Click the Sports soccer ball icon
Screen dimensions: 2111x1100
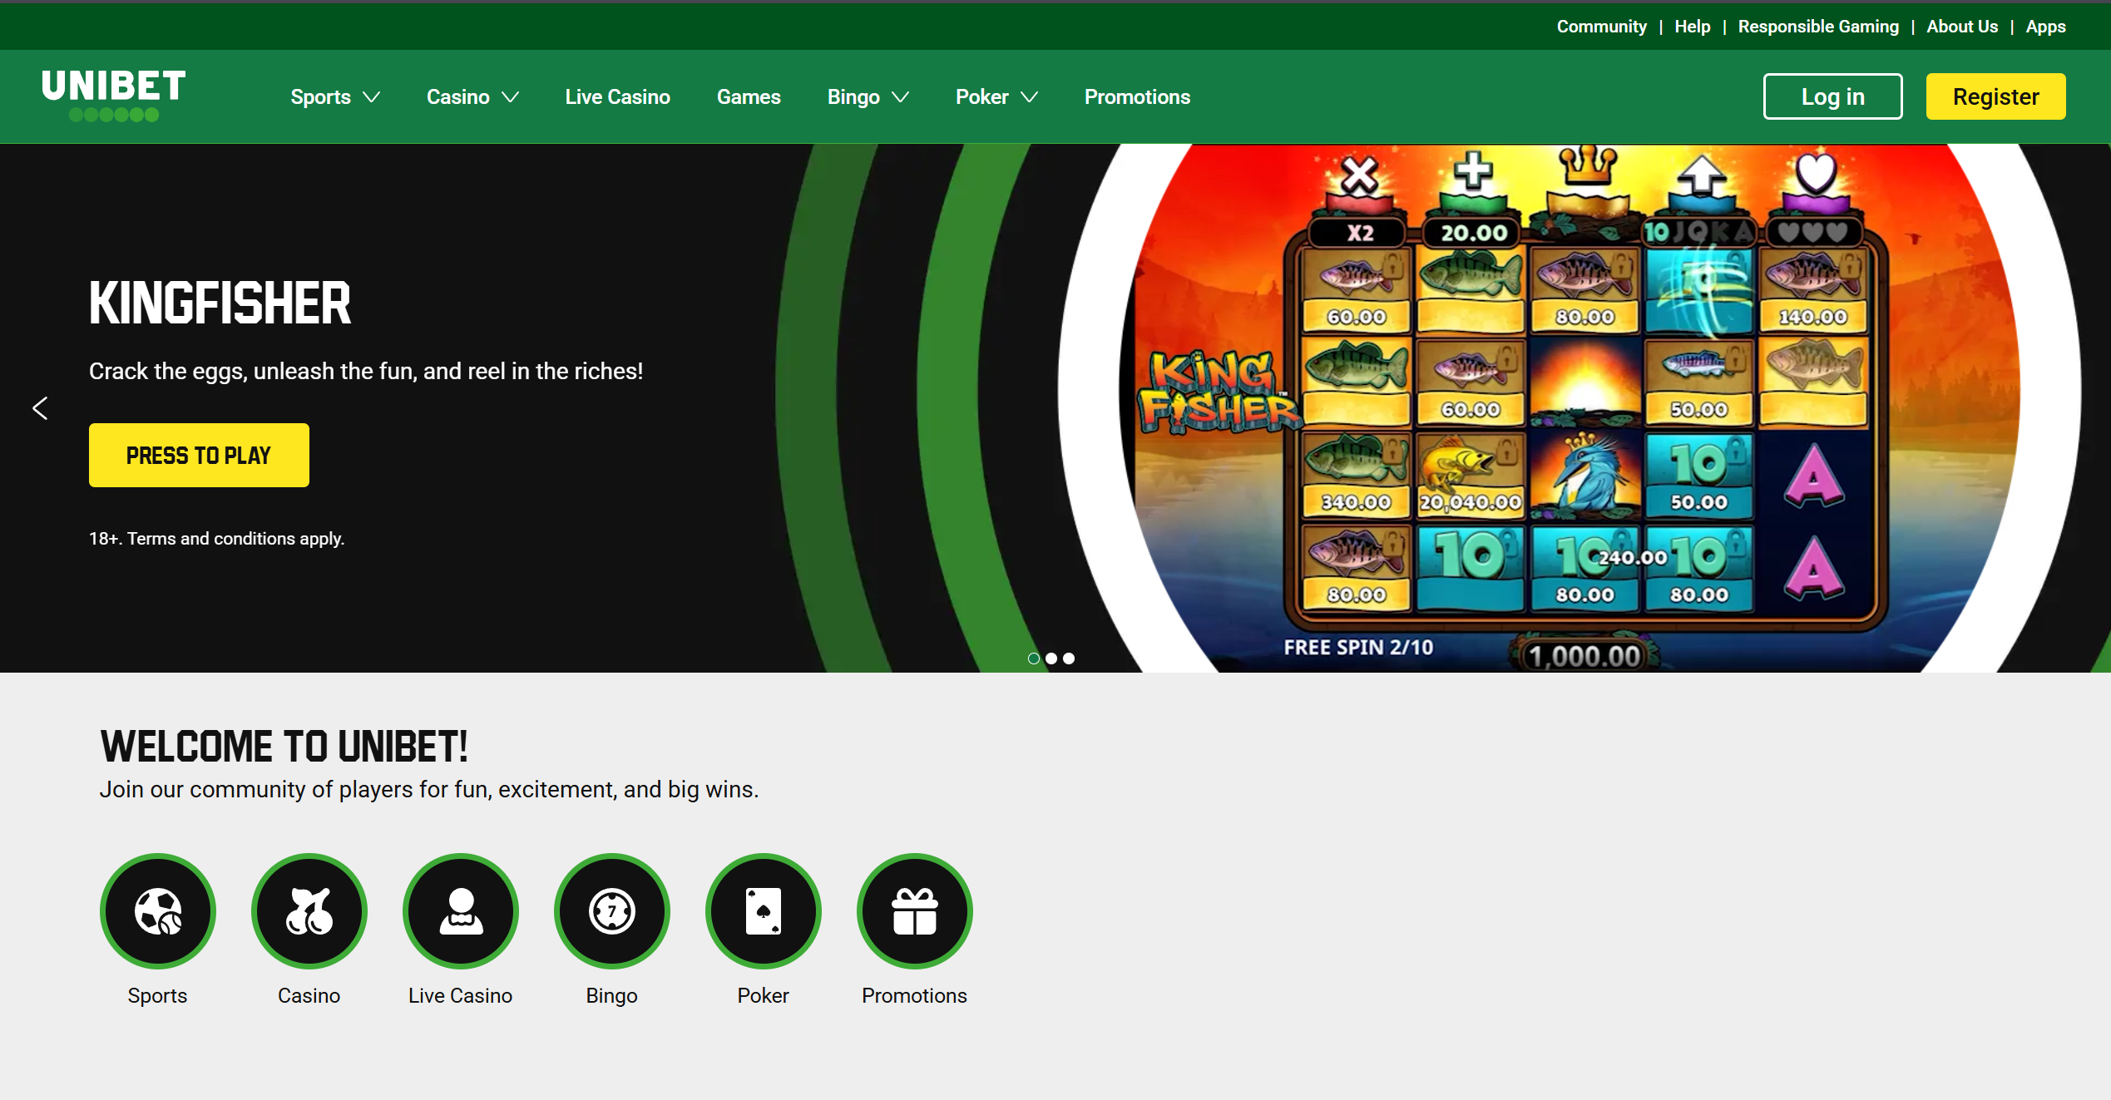tap(158, 911)
